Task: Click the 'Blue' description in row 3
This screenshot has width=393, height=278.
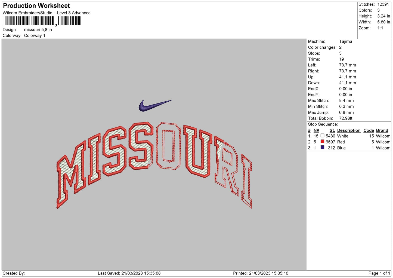Action: [x=341, y=148]
